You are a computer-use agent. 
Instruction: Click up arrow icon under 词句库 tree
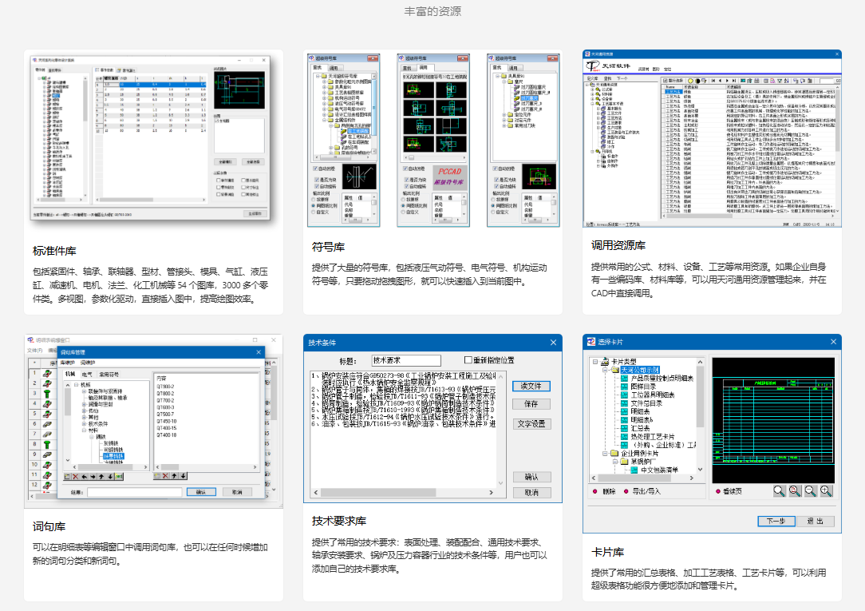point(101,476)
